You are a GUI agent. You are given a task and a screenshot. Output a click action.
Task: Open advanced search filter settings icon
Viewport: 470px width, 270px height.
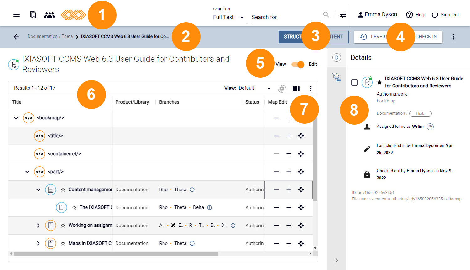(x=343, y=15)
